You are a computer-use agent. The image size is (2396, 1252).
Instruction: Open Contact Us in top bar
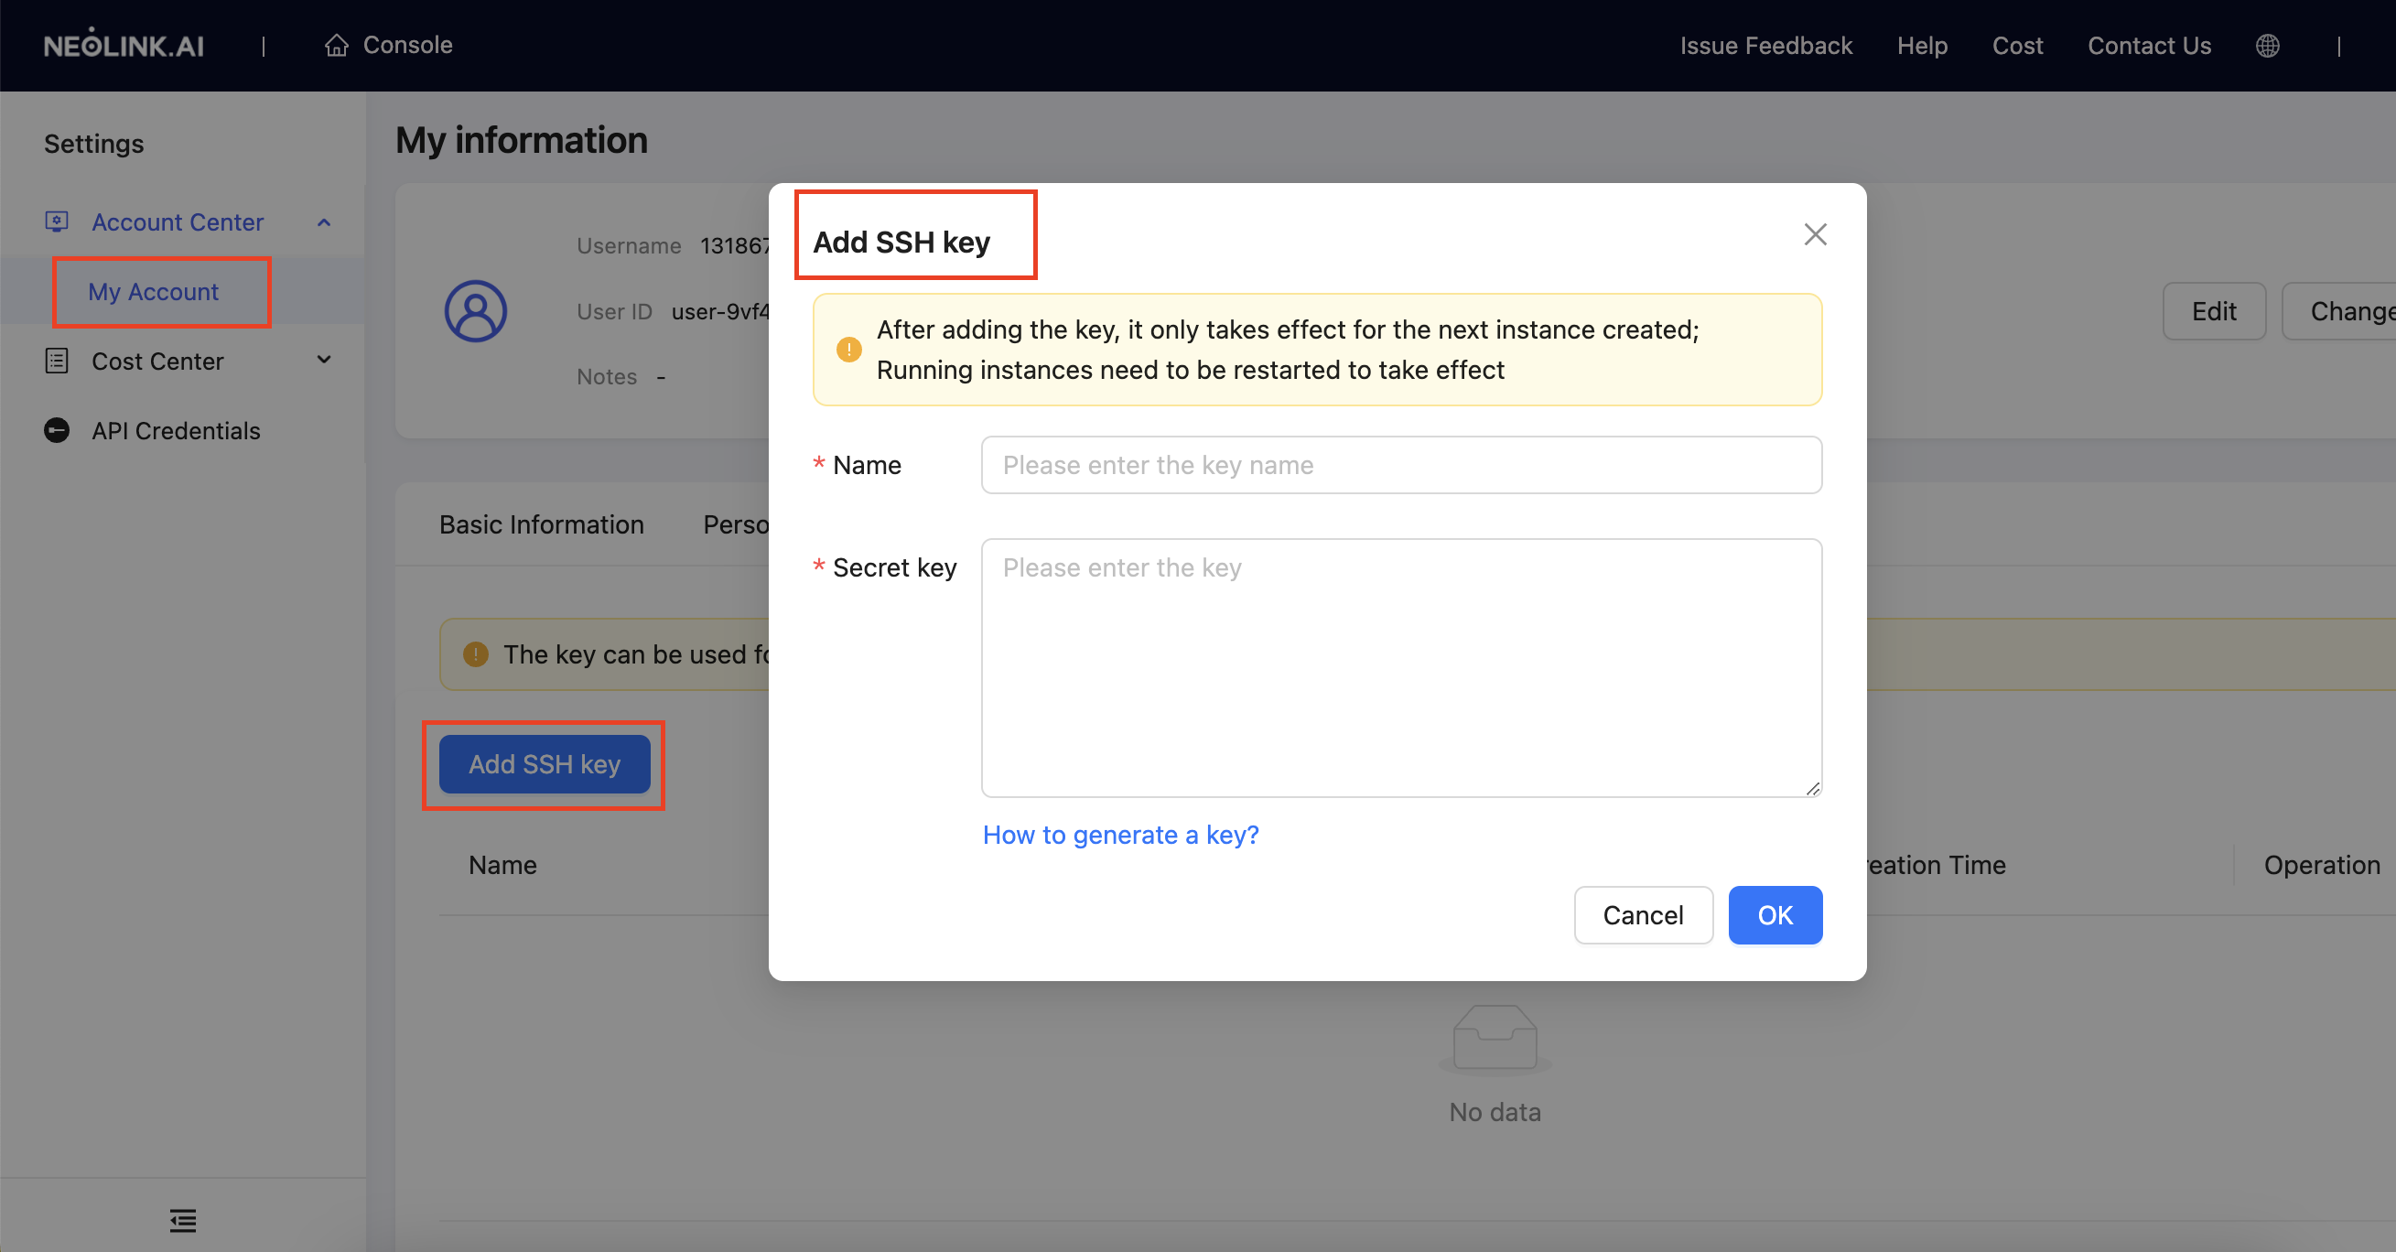[x=2149, y=46]
